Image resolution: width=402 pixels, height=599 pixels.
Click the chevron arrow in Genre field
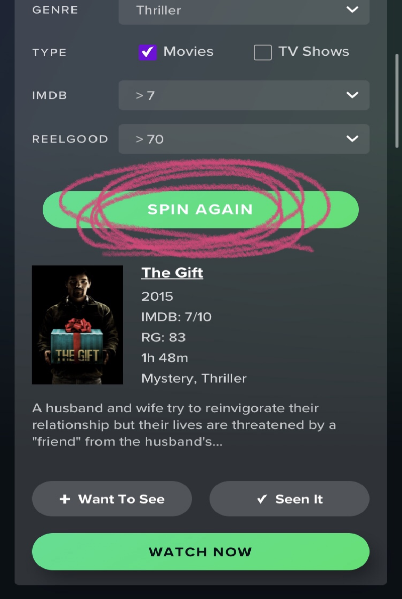click(352, 9)
